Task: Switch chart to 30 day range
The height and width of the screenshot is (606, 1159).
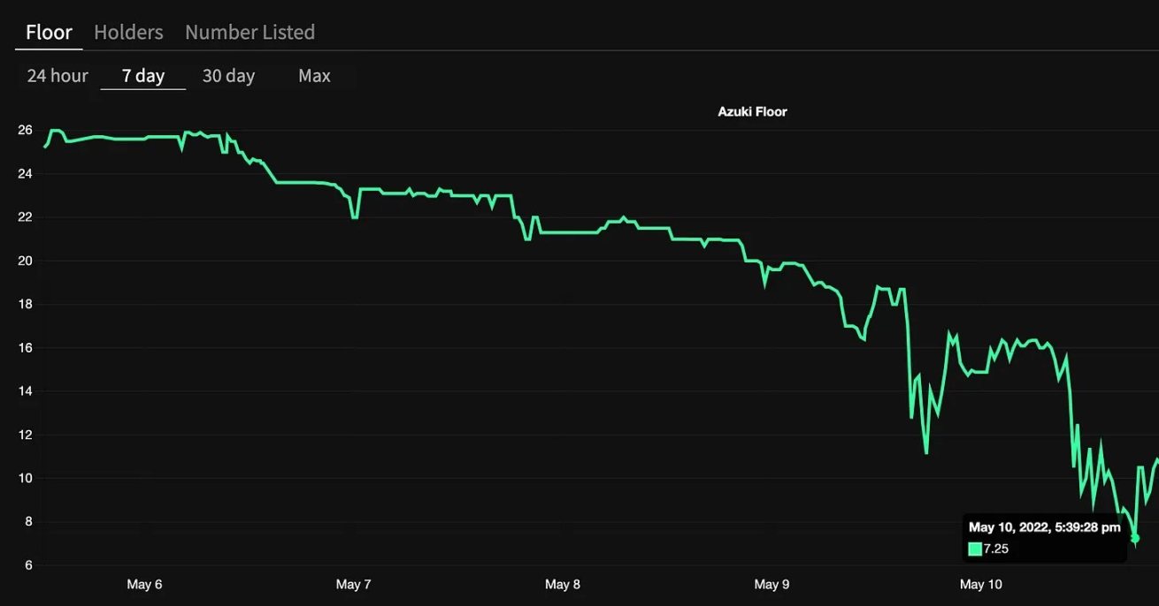Action: 228,76
